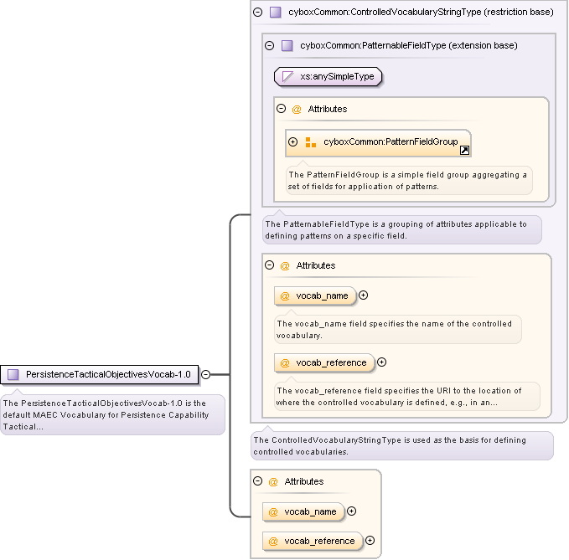The width and height of the screenshot is (569, 560).
Task: Click the @ icon of Attributes above PatternFieldGroup
Action: pyautogui.click(x=297, y=109)
